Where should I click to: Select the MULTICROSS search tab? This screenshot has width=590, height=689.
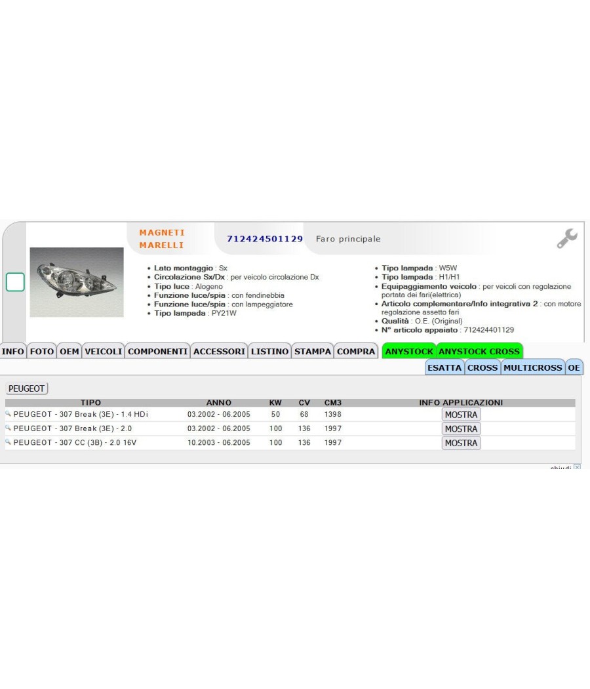pyautogui.click(x=532, y=367)
